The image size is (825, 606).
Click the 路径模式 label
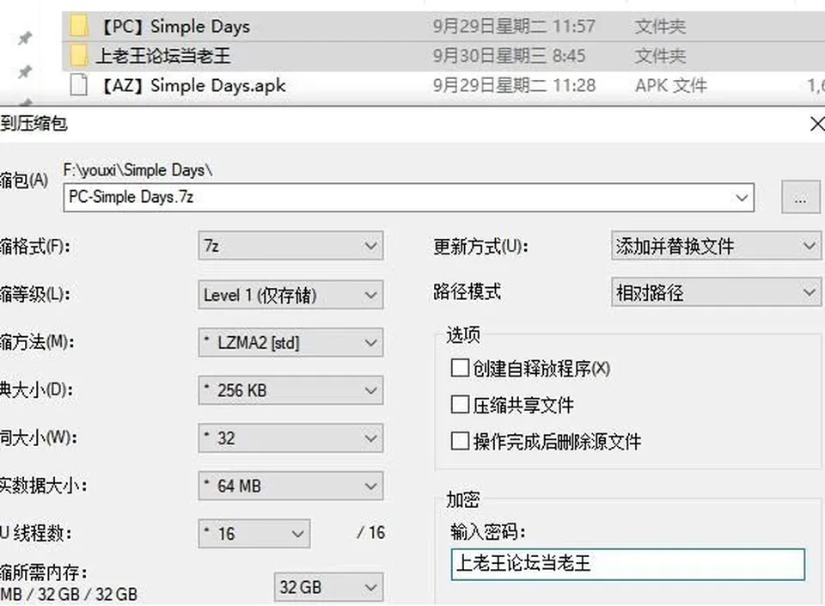pos(467,292)
